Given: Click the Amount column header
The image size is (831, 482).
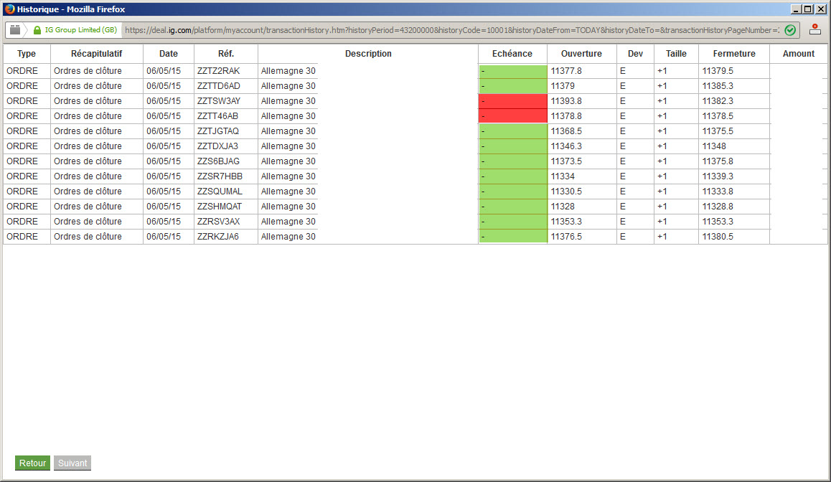Looking at the screenshot, I should point(799,54).
